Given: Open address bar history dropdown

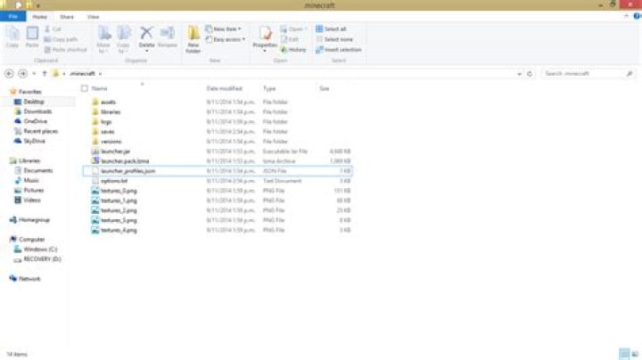Looking at the screenshot, I should [519, 74].
